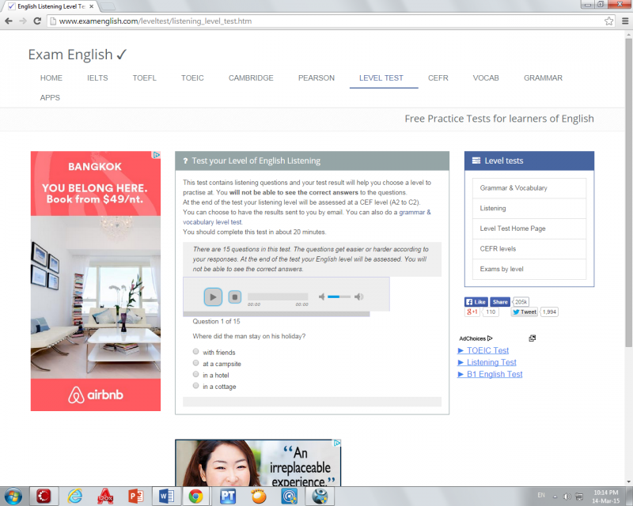Open the Chrome menu icon
The width and height of the screenshot is (633, 506).
pos(622,21)
